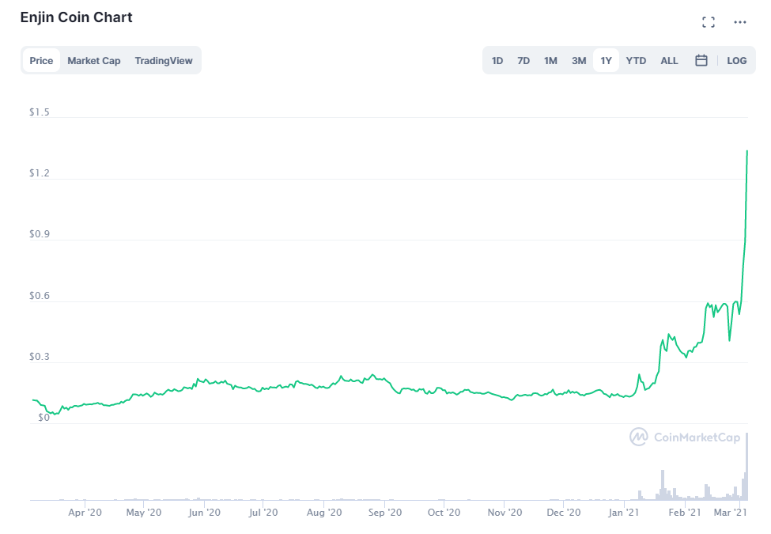The width and height of the screenshot is (771, 534).
Task: Click the Jul '20 date label
Action: click(x=263, y=513)
